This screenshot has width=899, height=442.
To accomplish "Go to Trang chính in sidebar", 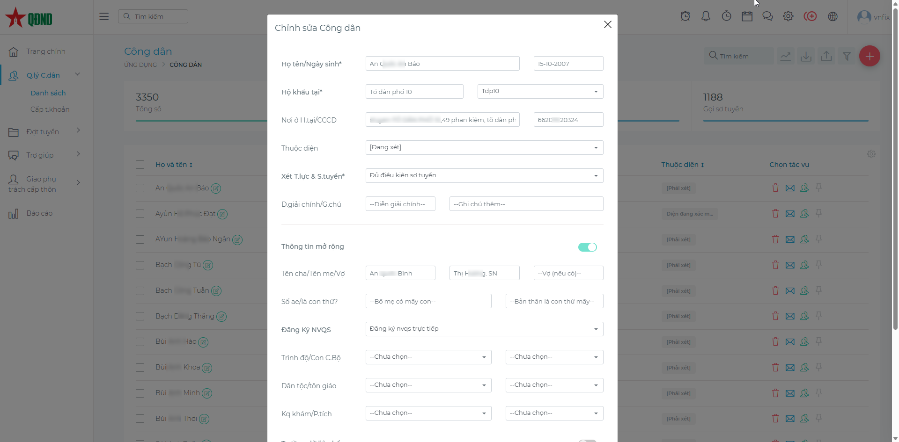I will [46, 51].
